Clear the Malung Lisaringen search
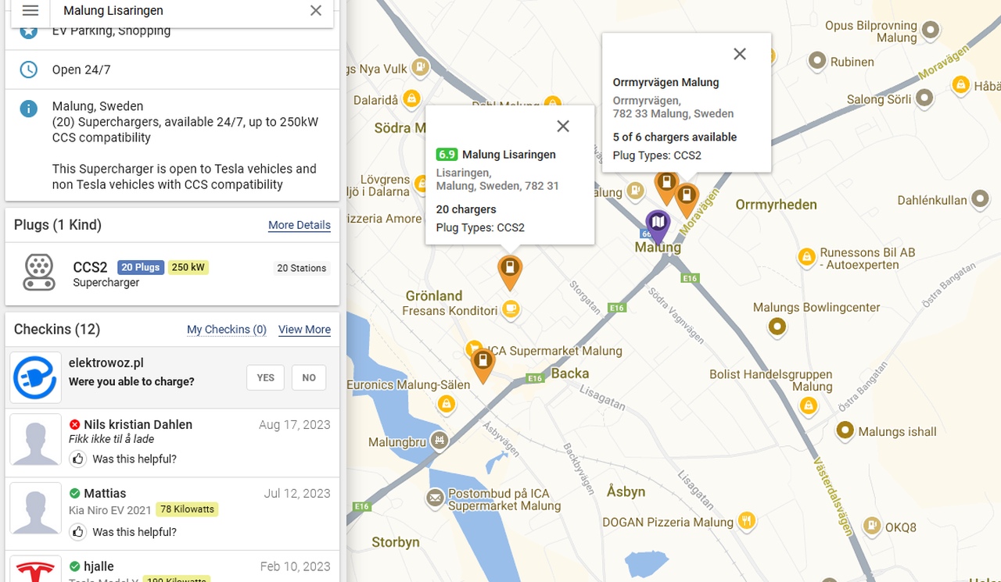This screenshot has height=582, width=1001. point(316,11)
